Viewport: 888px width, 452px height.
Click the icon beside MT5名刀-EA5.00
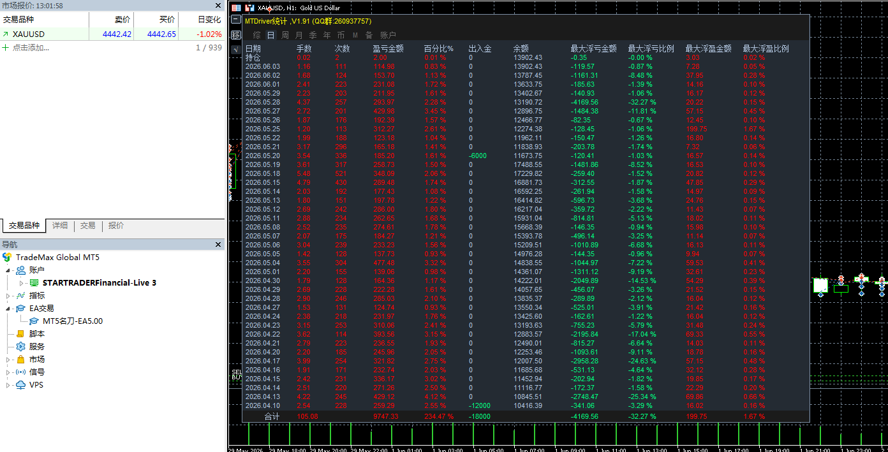tap(34, 321)
